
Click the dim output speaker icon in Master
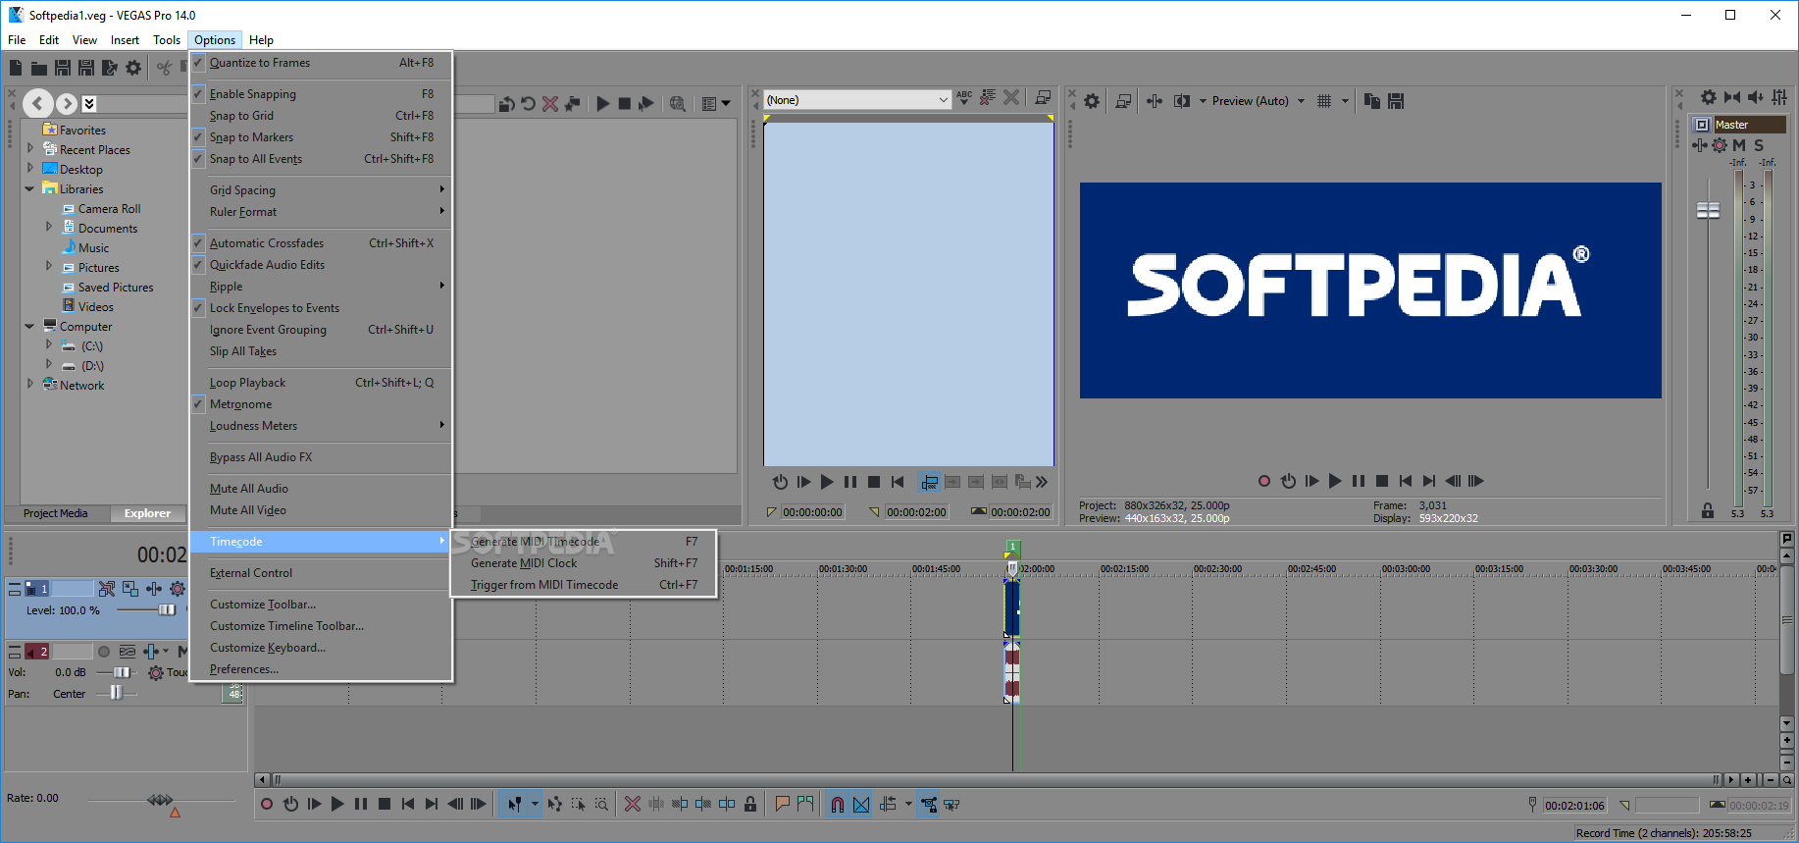point(1756,97)
